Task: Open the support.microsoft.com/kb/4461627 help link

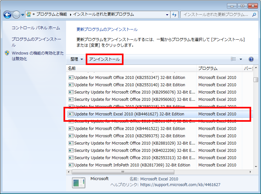Action: (x=180, y=185)
